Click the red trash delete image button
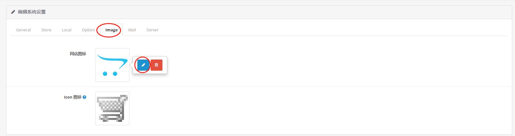Screen dimensions: 515x136 click(157, 65)
